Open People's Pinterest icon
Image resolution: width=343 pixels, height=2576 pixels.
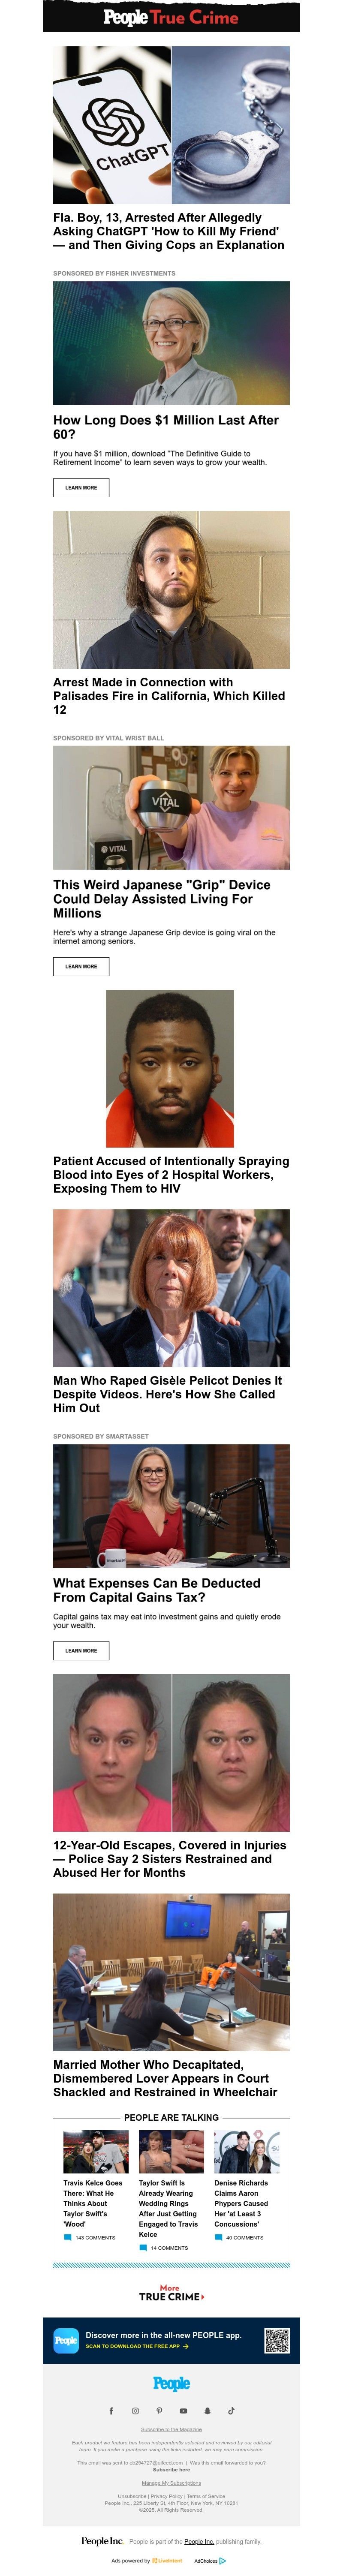[159, 2410]
